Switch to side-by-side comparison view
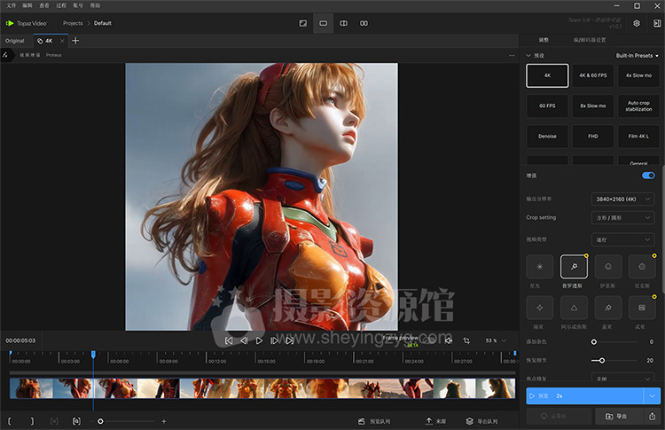 tap(364, 23)
